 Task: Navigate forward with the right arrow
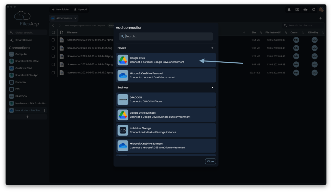60,25
